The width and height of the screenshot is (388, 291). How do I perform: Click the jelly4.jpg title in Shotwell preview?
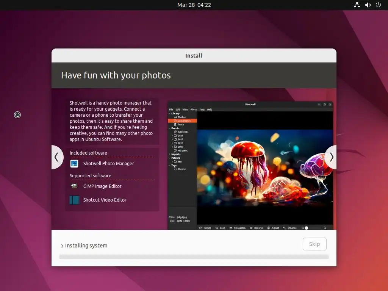(x=182, y=217)
